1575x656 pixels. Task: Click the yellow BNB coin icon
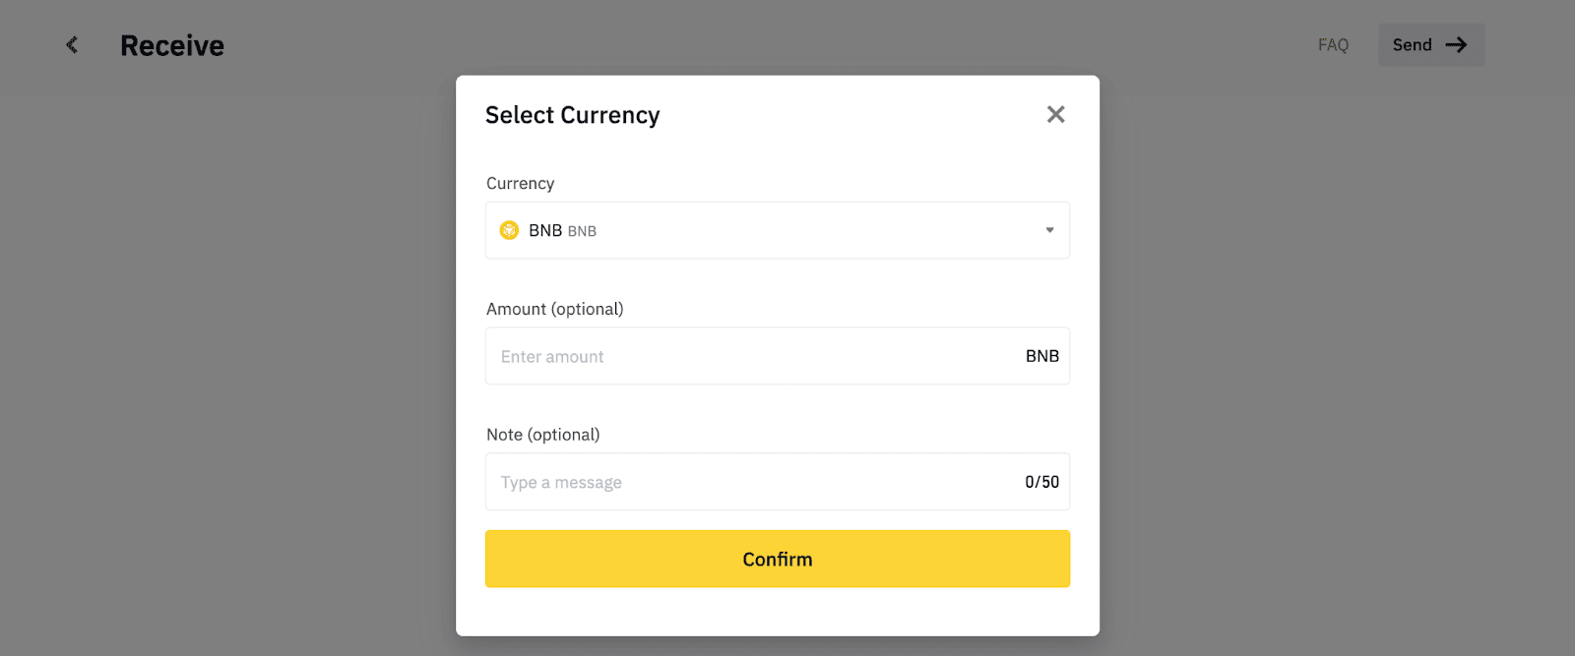tap(509, 230)
